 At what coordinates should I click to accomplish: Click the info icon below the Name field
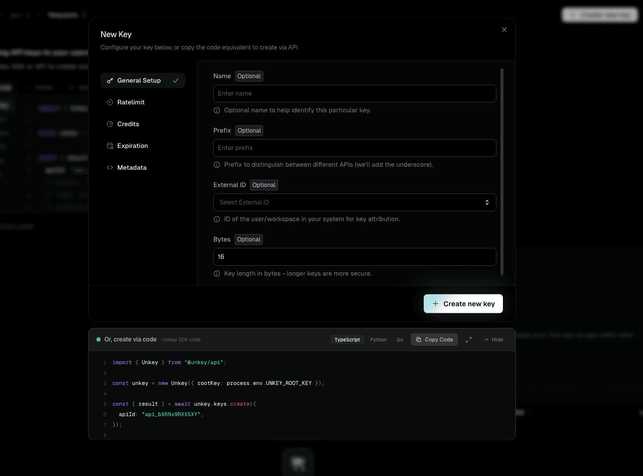[217, 110]
